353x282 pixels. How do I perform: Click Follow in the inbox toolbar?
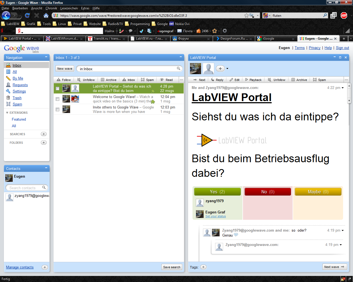coord(64,80)
